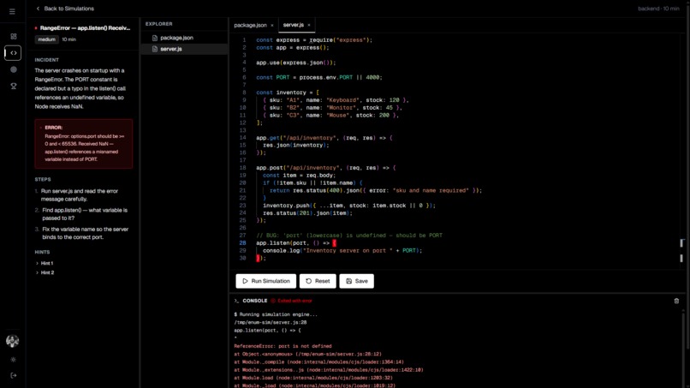Select the code simulations icon in sidebar
The image size is (690, 388).
(x=13, y=53)
